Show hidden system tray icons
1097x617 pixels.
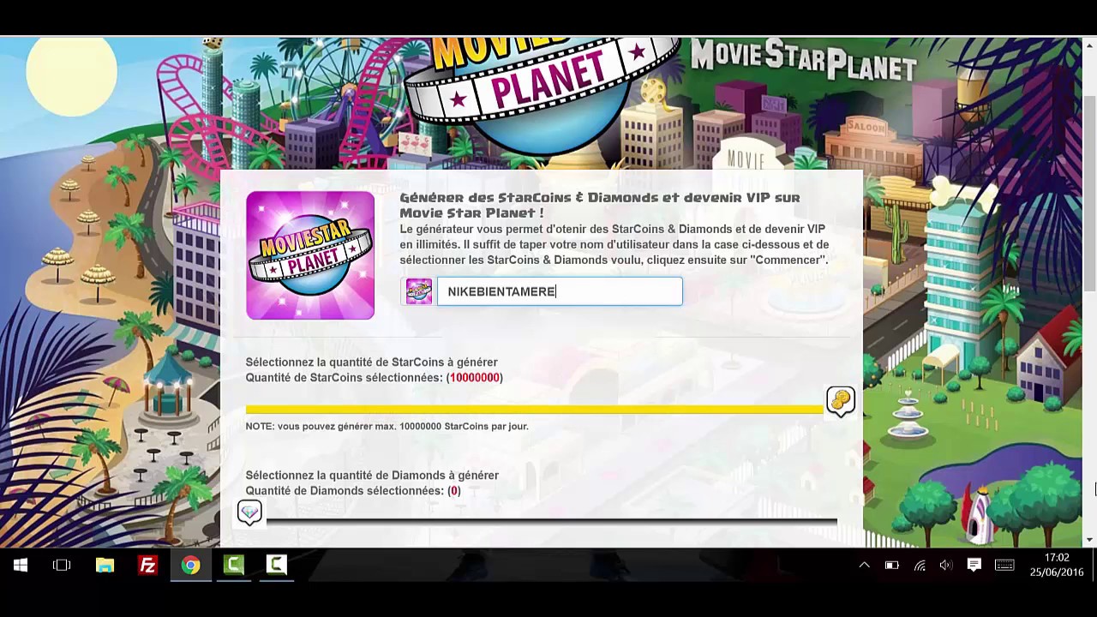(x=864, y=566)
